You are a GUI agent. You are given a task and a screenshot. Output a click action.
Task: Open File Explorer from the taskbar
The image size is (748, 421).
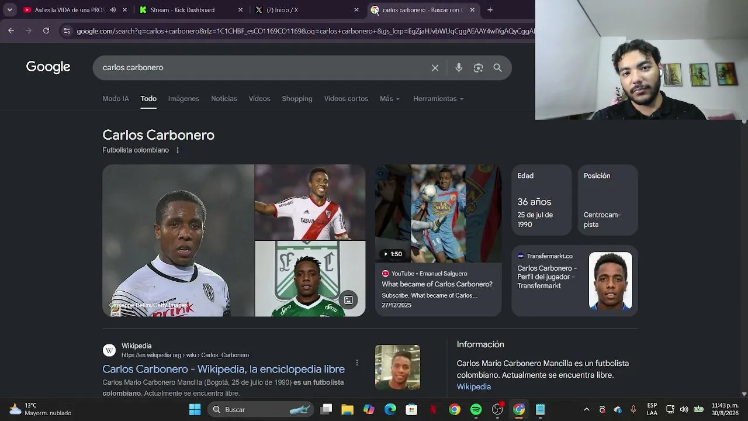pyautogui.click(x=347, y=409)
